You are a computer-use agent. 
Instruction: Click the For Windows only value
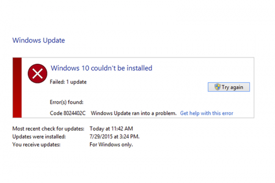click(111, 145)
